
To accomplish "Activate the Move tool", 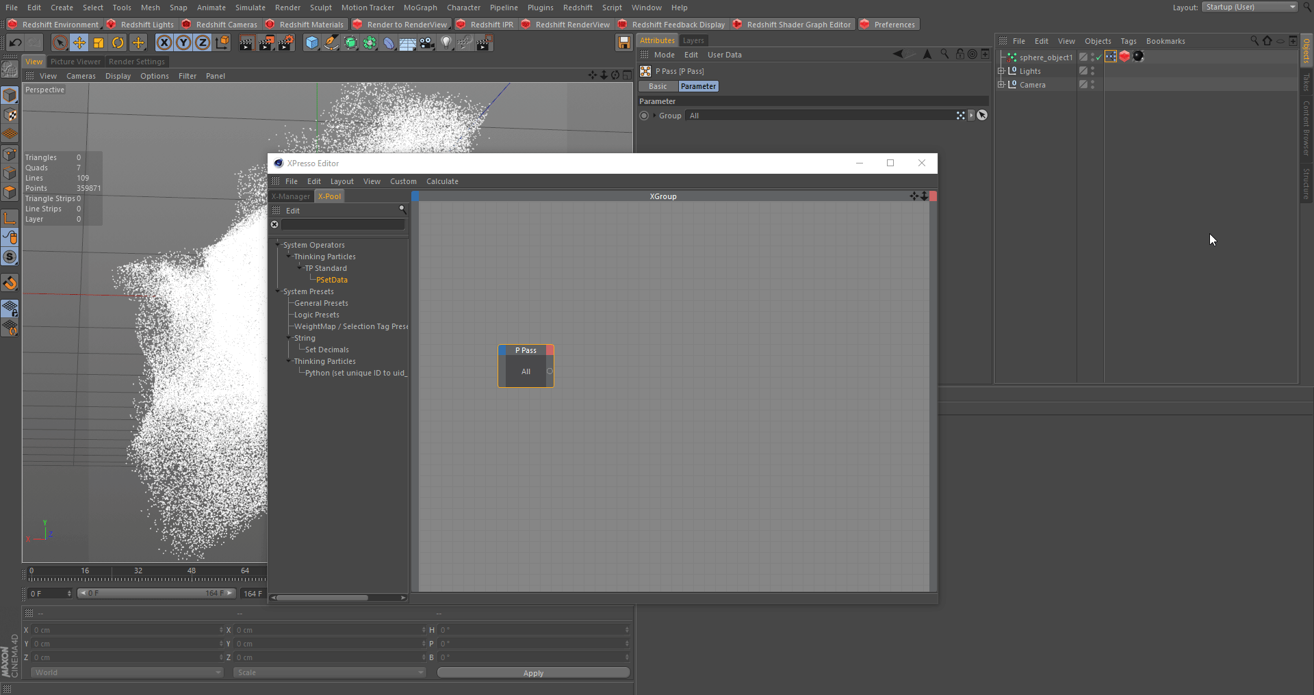I will point(79,43).
